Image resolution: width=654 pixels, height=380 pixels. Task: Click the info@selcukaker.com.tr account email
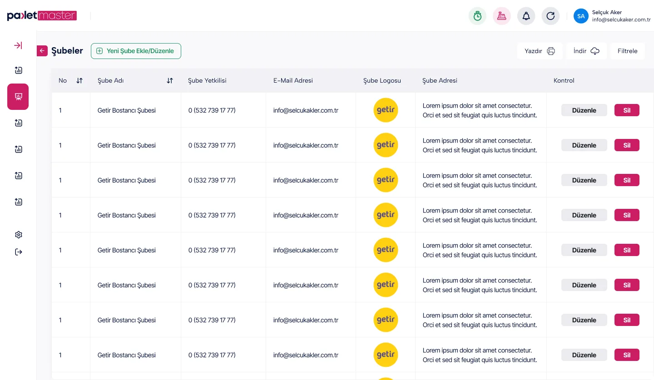click(x=621, y=20)
